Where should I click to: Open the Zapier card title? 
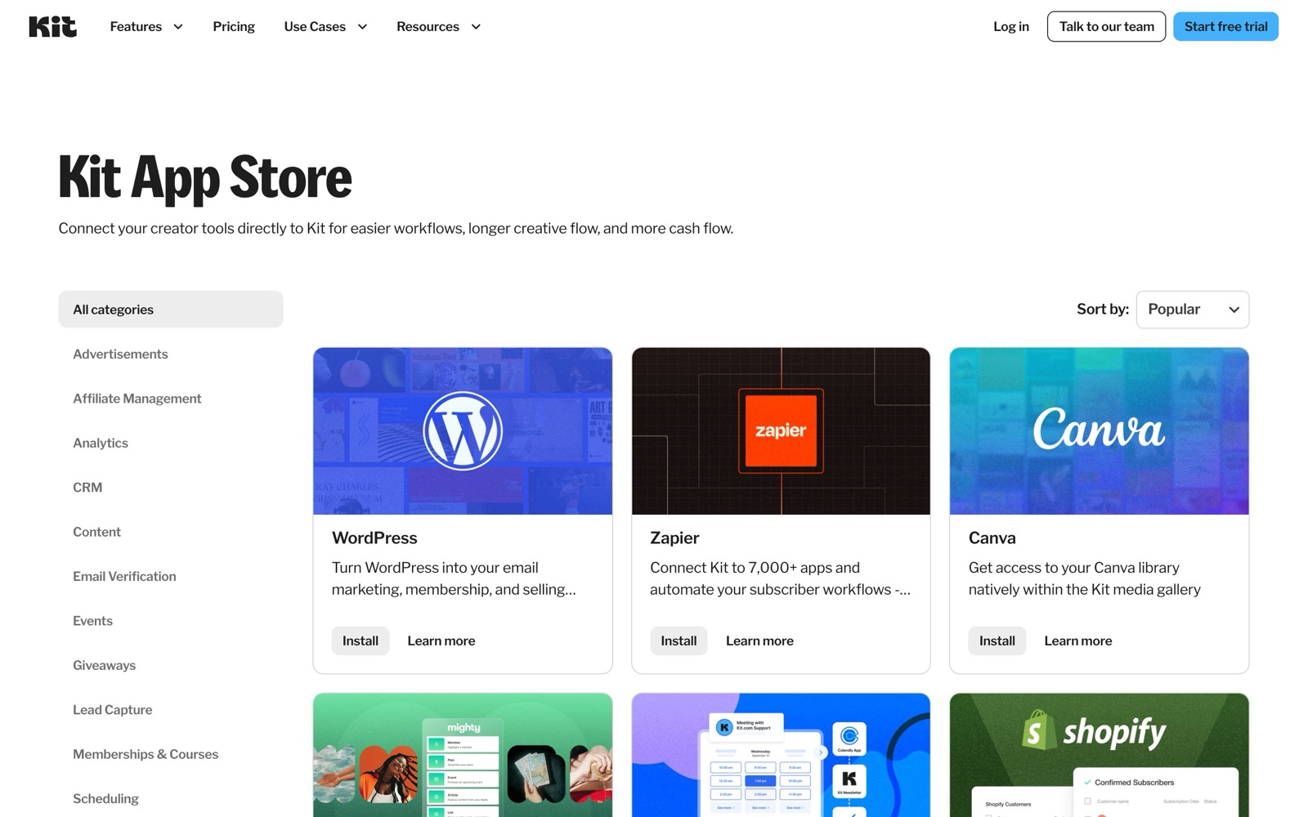[x=674, y=538]
